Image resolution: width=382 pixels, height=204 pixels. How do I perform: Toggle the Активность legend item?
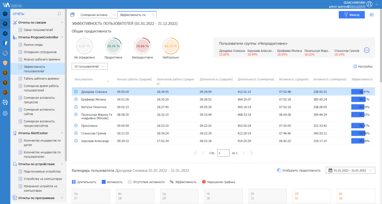pos(112,182)
